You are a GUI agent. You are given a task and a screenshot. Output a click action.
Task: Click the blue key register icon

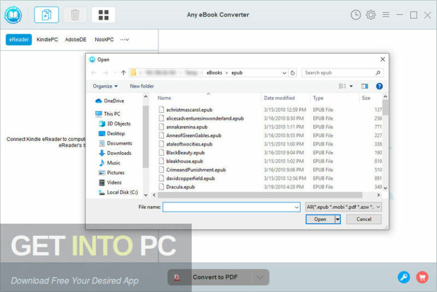(x=403, y=277)
